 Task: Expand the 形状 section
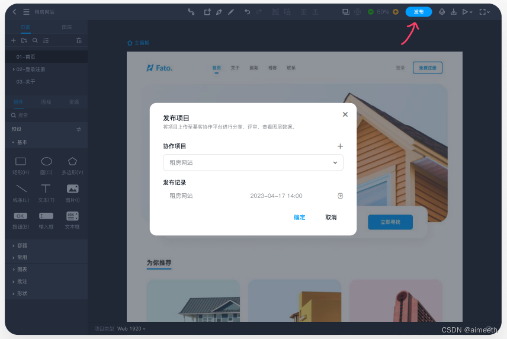pyautogui.click(x=13, y=294)
